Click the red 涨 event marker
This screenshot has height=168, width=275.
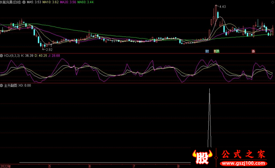(253, 51)
